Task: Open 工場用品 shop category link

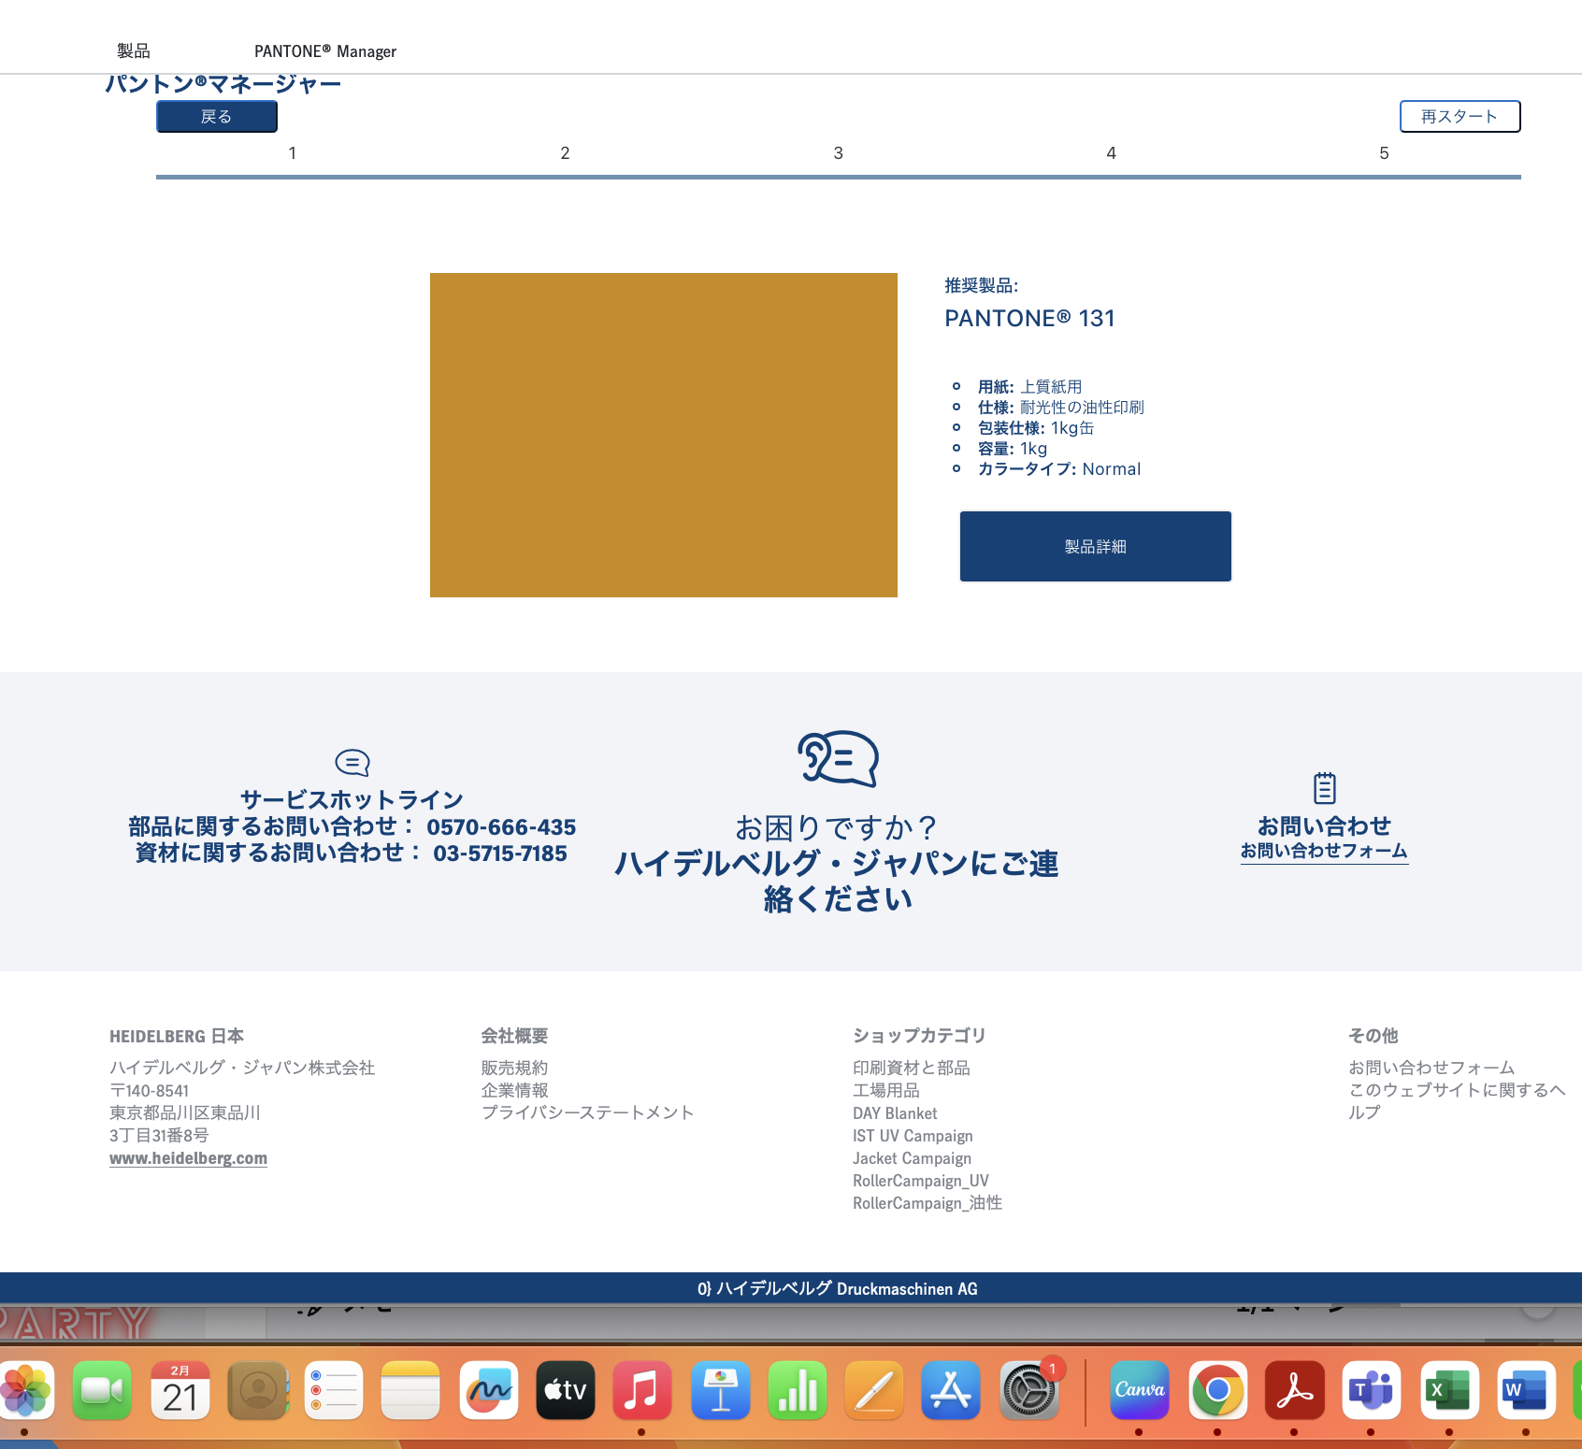Action: (x=885, y=1090)
